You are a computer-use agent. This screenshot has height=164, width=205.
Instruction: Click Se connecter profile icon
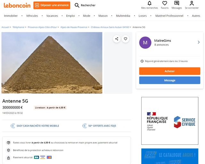click(192, 4)
